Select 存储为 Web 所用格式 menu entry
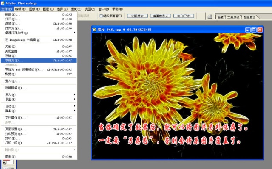This screenshot has width=272, height=169. [39, 69]
